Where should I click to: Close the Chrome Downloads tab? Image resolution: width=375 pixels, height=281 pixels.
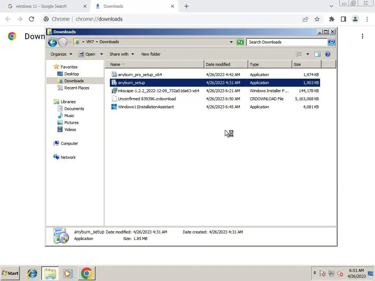click(172, 6)
